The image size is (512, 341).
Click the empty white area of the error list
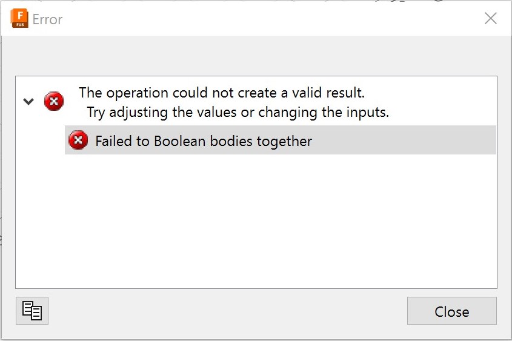click(254, 224)
